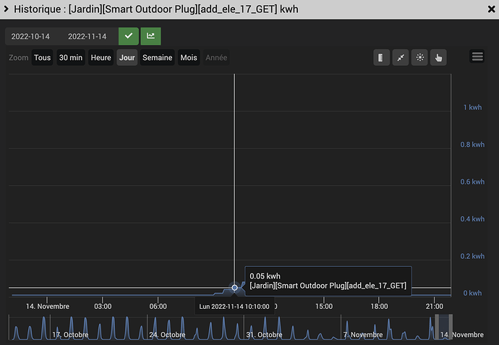Viewport: 499px width, 345px height.
Task: Select the Tous zoom range
Action: 43,58
